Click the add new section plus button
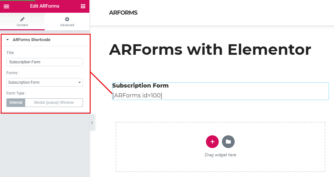334x177 pixels. point(212,142)
